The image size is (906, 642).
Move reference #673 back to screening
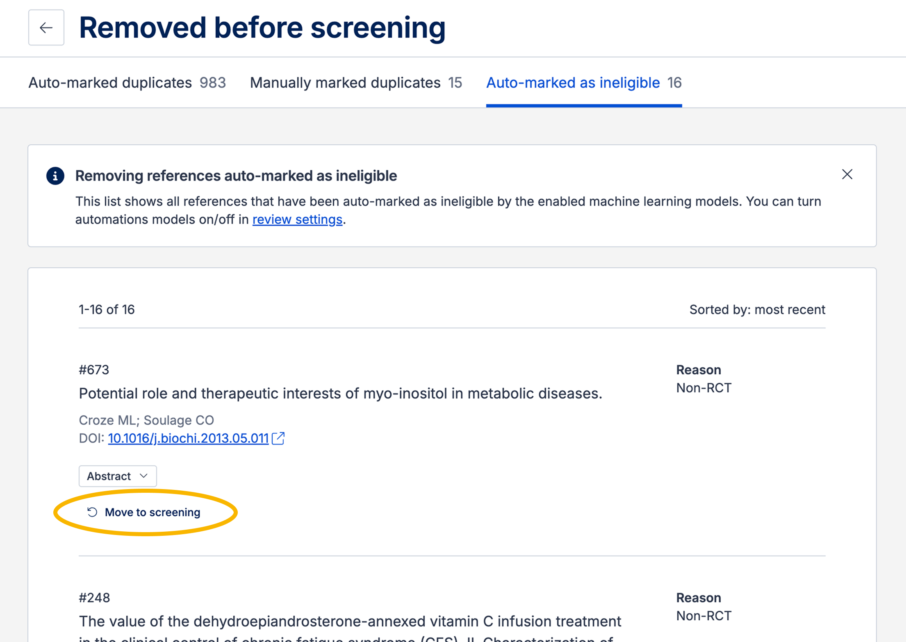coord(152,512)
